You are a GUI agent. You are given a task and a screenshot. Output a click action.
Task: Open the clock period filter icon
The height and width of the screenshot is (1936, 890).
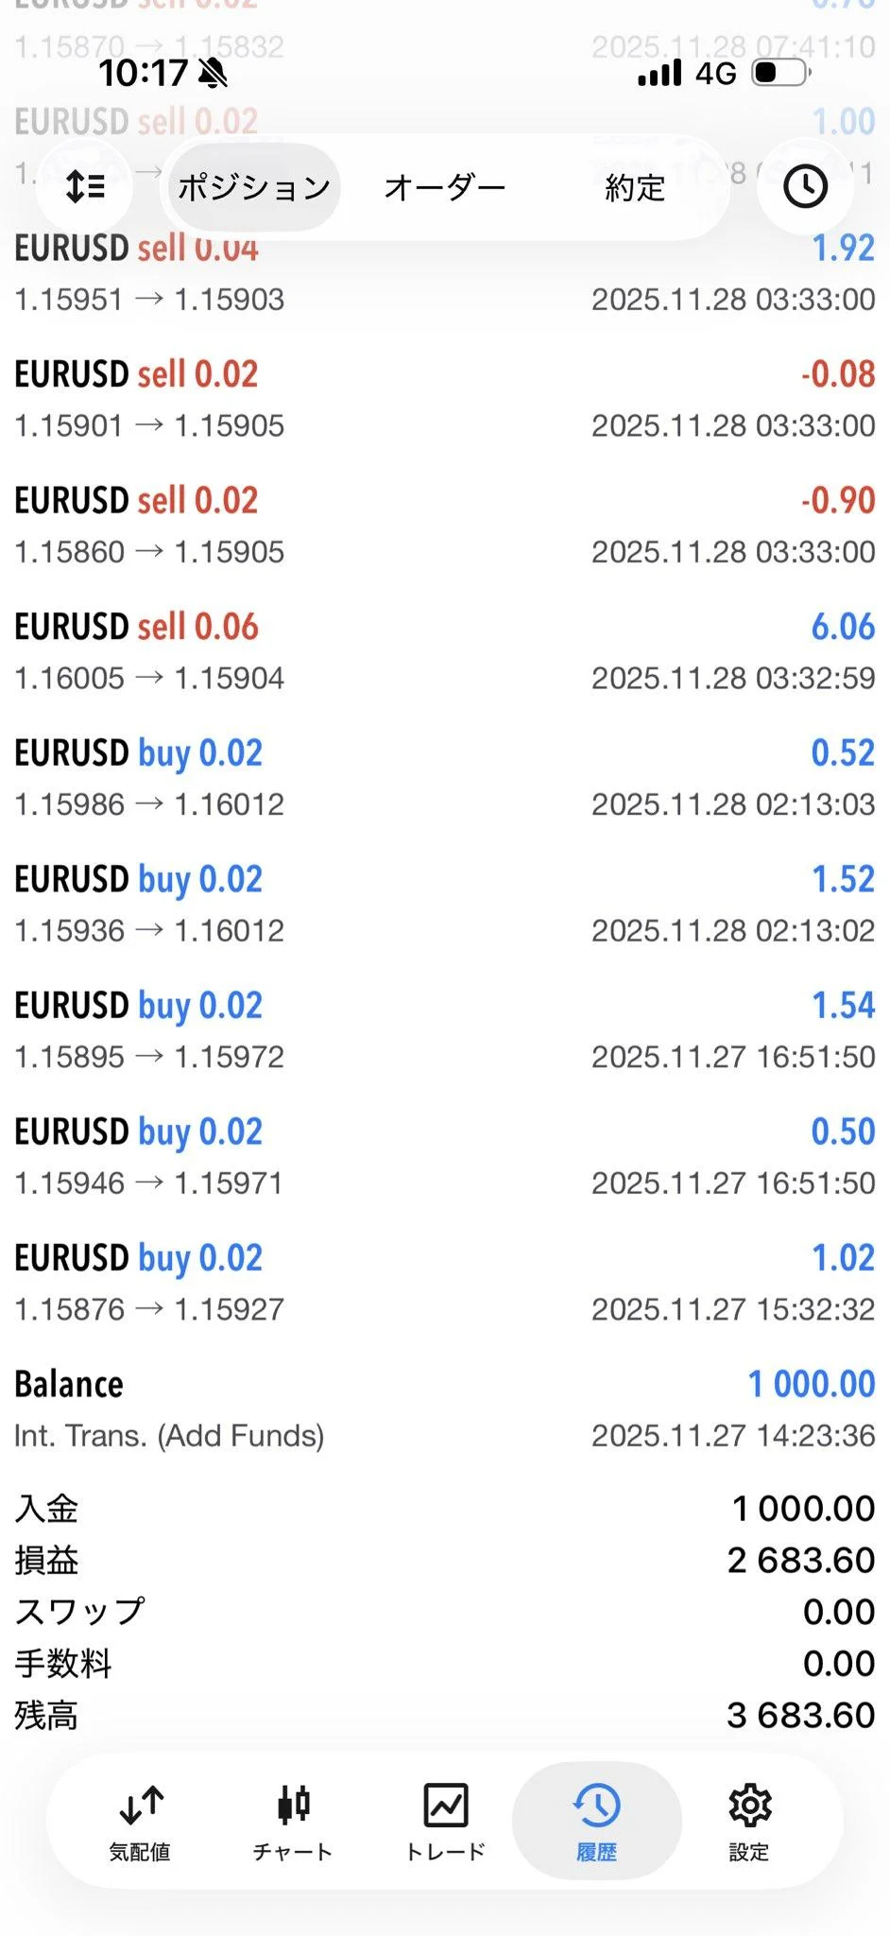pyautogui.click(x=805, y=186)
